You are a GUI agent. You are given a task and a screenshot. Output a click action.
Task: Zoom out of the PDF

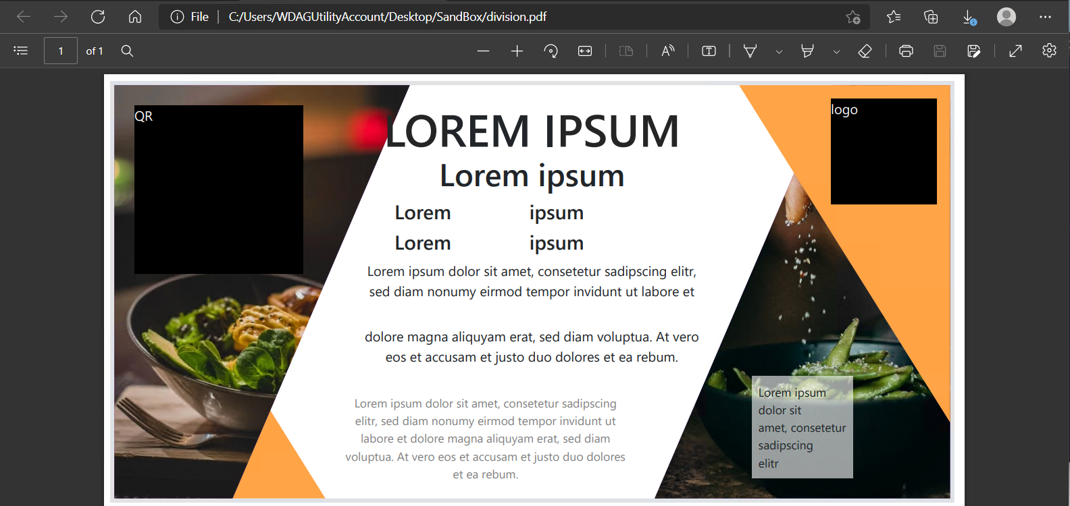click(483, 51)
